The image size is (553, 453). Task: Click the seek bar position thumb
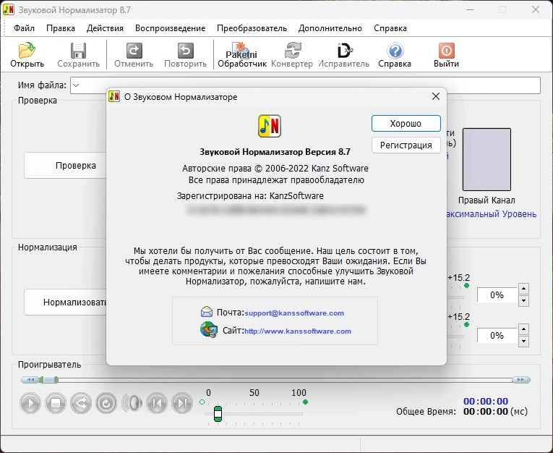[x=49, y=380]
